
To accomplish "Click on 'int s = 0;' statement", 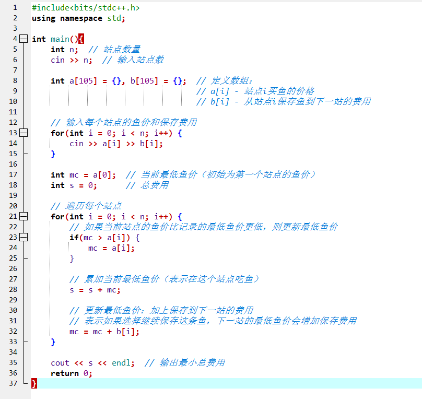I will point(74,185).
